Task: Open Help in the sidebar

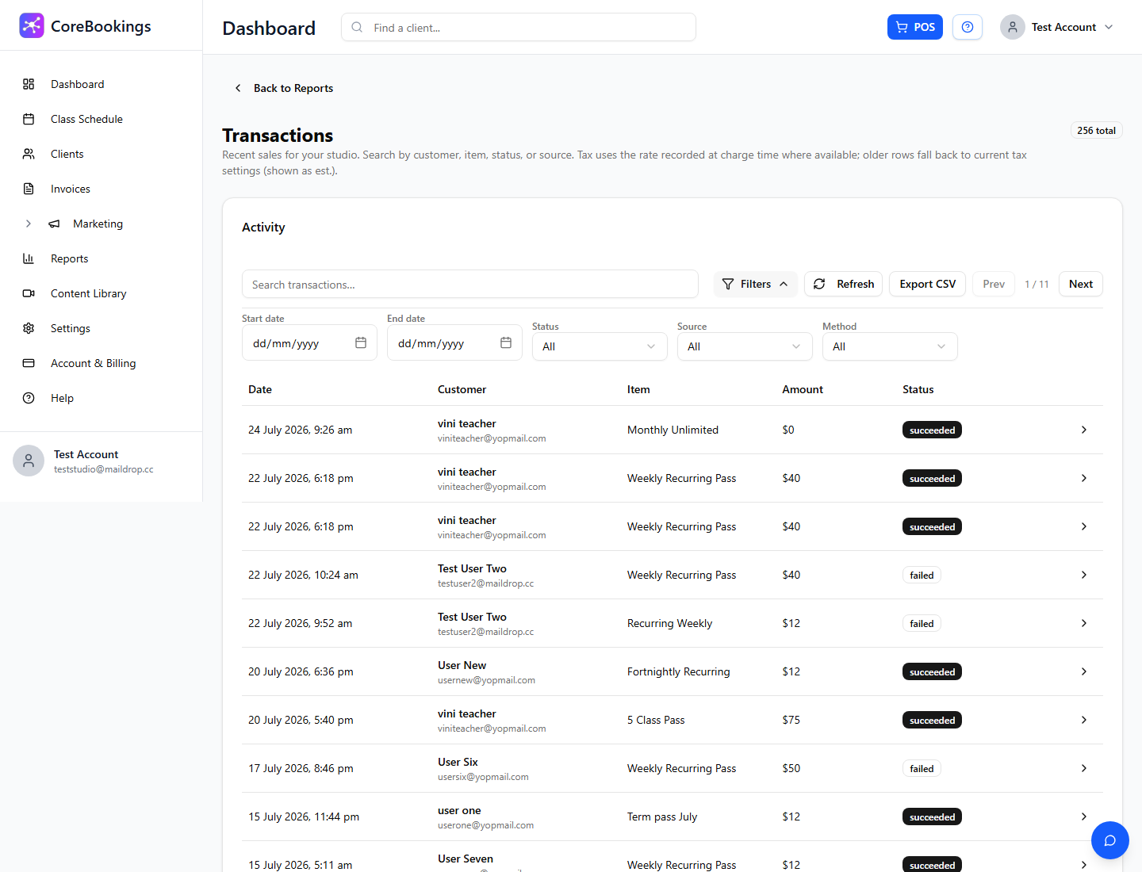Action: (x=62, y=398)
